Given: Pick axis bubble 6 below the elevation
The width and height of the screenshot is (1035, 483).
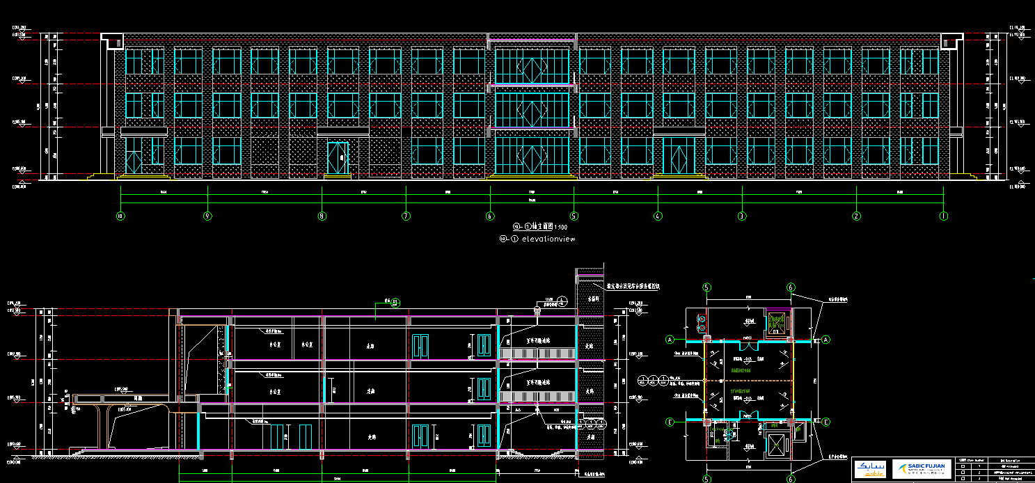Looking at the screenshot, I should 490,216.
